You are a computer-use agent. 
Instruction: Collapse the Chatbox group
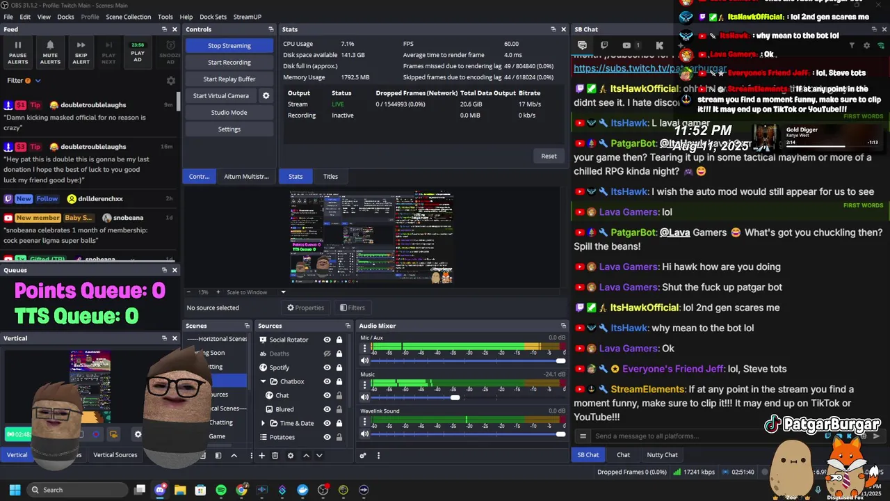[x=264, y=381]
